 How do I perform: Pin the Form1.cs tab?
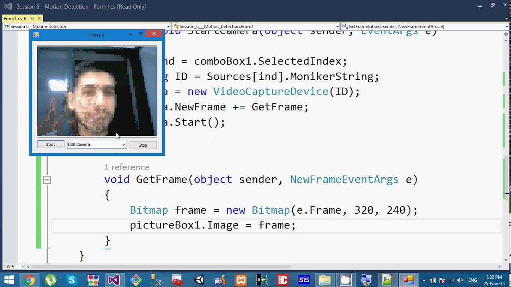[32, 18]
